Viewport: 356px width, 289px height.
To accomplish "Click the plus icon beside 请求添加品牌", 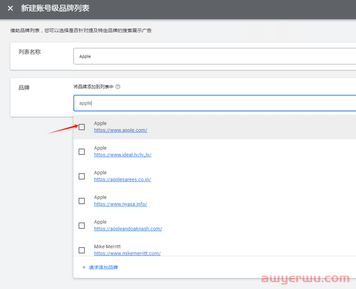I will tap(84, 267).
